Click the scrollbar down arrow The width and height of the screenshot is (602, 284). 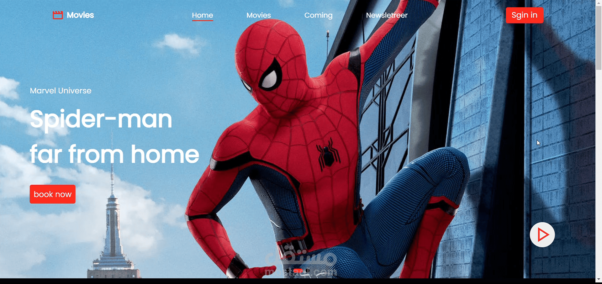click(599, 280)
